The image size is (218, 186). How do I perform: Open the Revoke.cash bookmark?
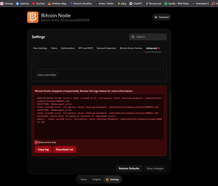153,3
